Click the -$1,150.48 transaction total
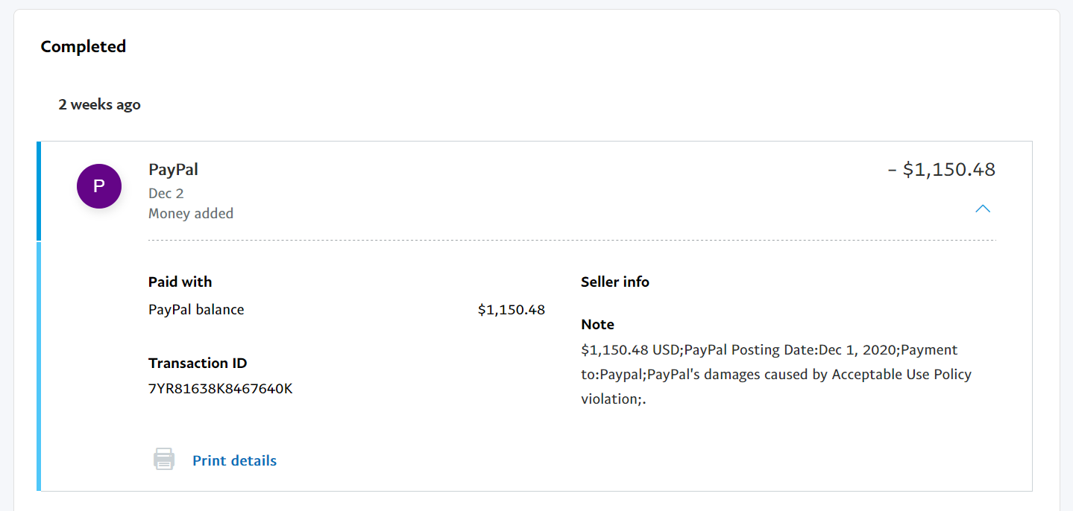 (941, 170)
